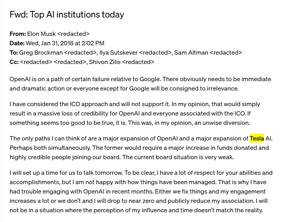Screen dimensions: 282x222
Task: Click the 'Cc:' label
Action: click(14, 62)
